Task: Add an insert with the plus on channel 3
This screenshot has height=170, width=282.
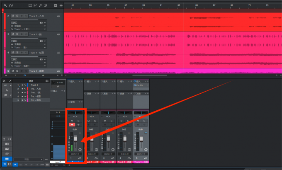Action: click(x=115, y=82)
